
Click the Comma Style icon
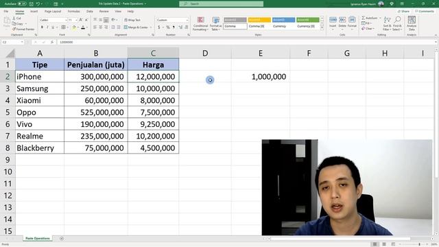point(174,27)
